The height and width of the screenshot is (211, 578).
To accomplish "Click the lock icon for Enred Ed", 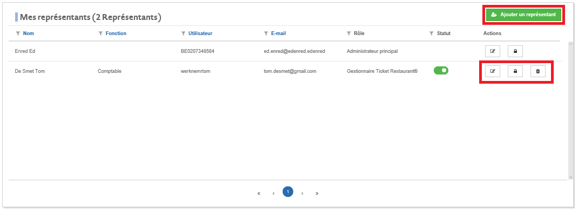I will pyautogui.click(x=515, y=51).
